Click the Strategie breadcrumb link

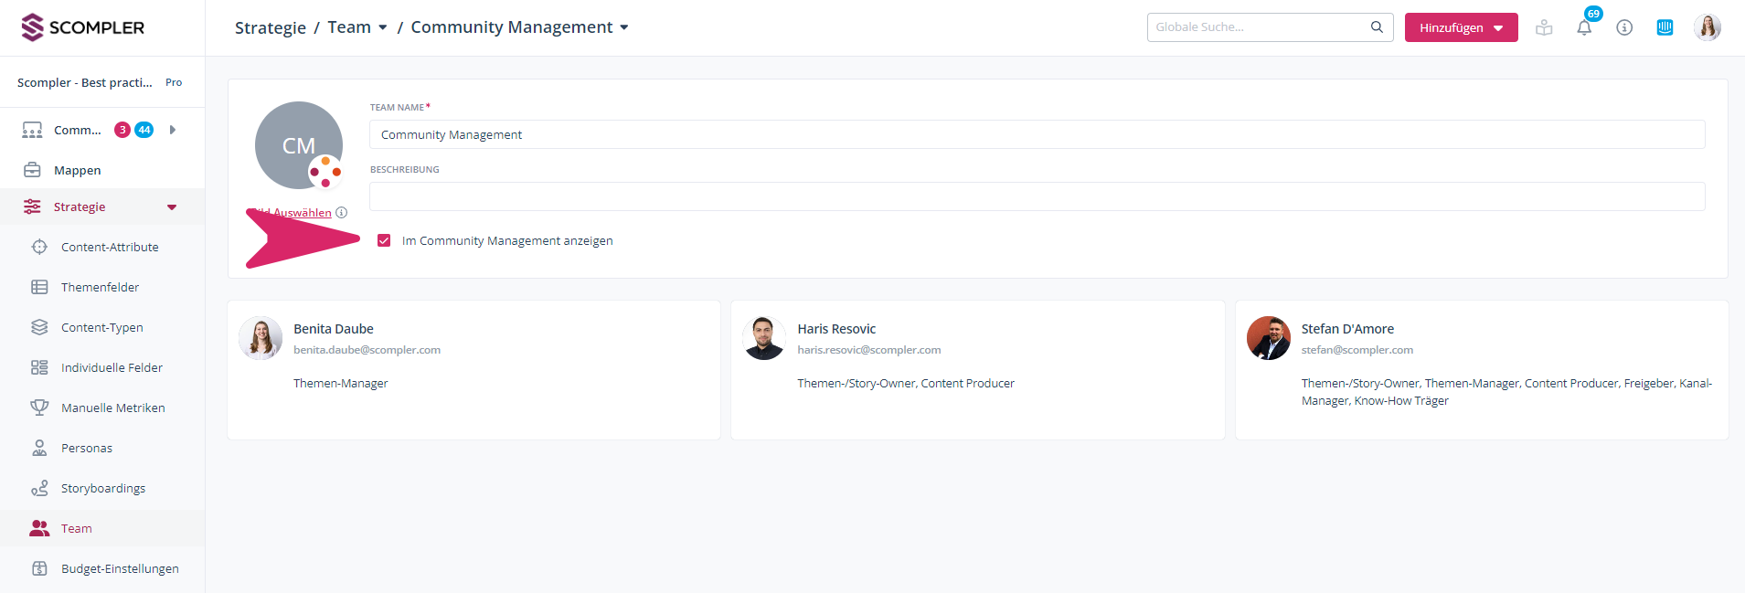pos(270,27)
